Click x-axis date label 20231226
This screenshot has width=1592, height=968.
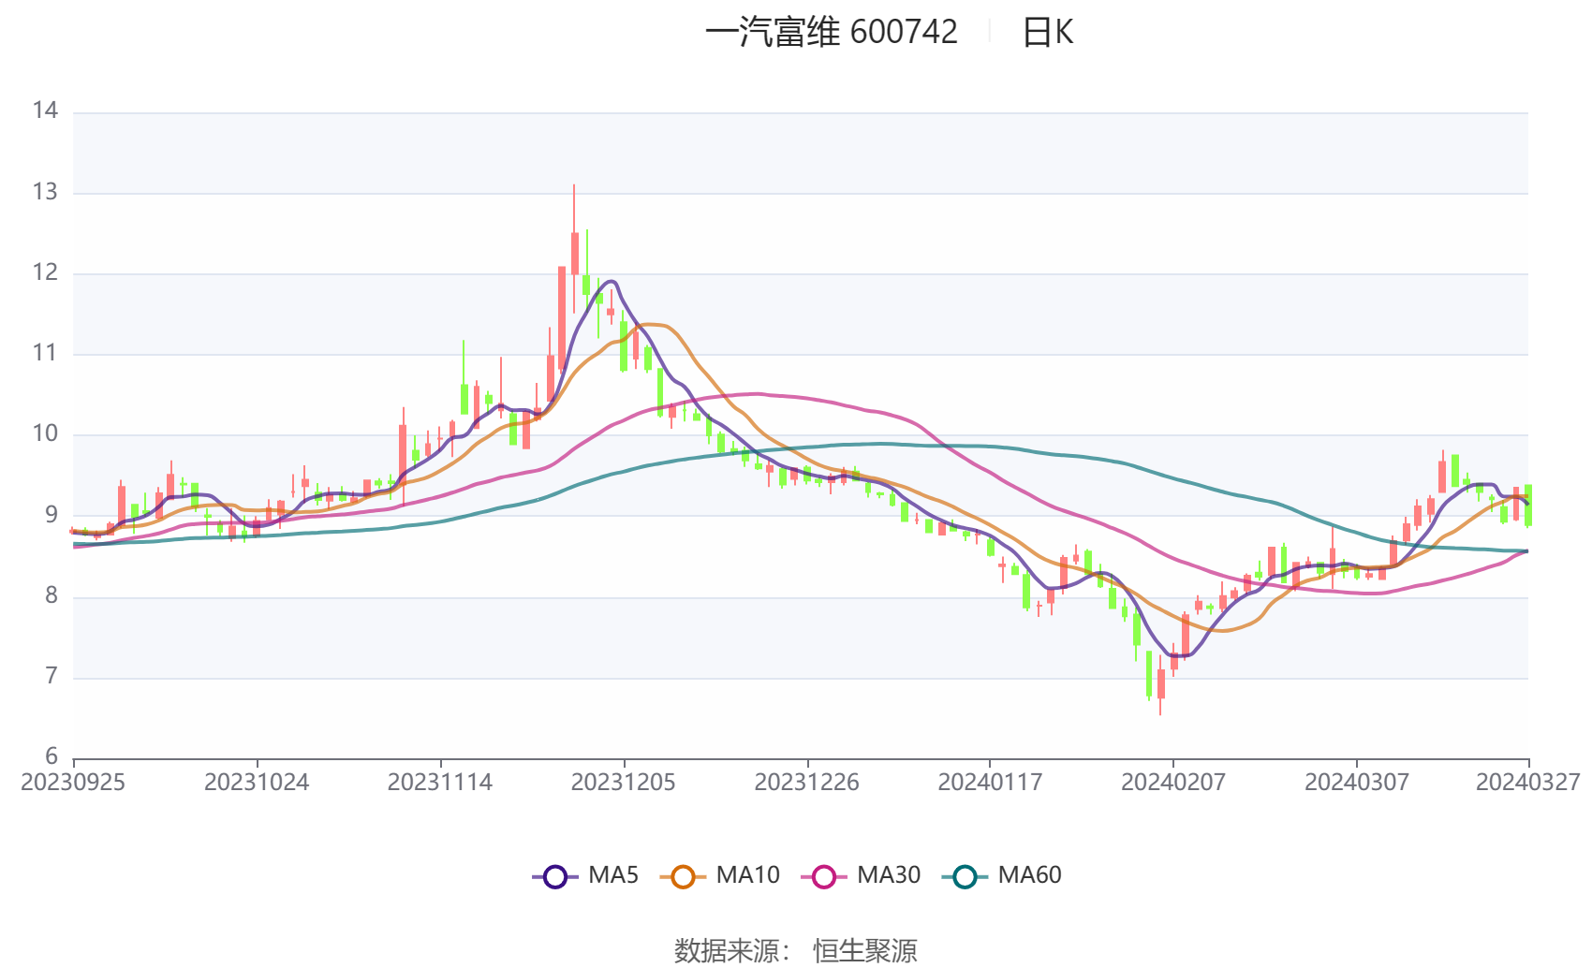pyautogui.click(x=807, y=783)
